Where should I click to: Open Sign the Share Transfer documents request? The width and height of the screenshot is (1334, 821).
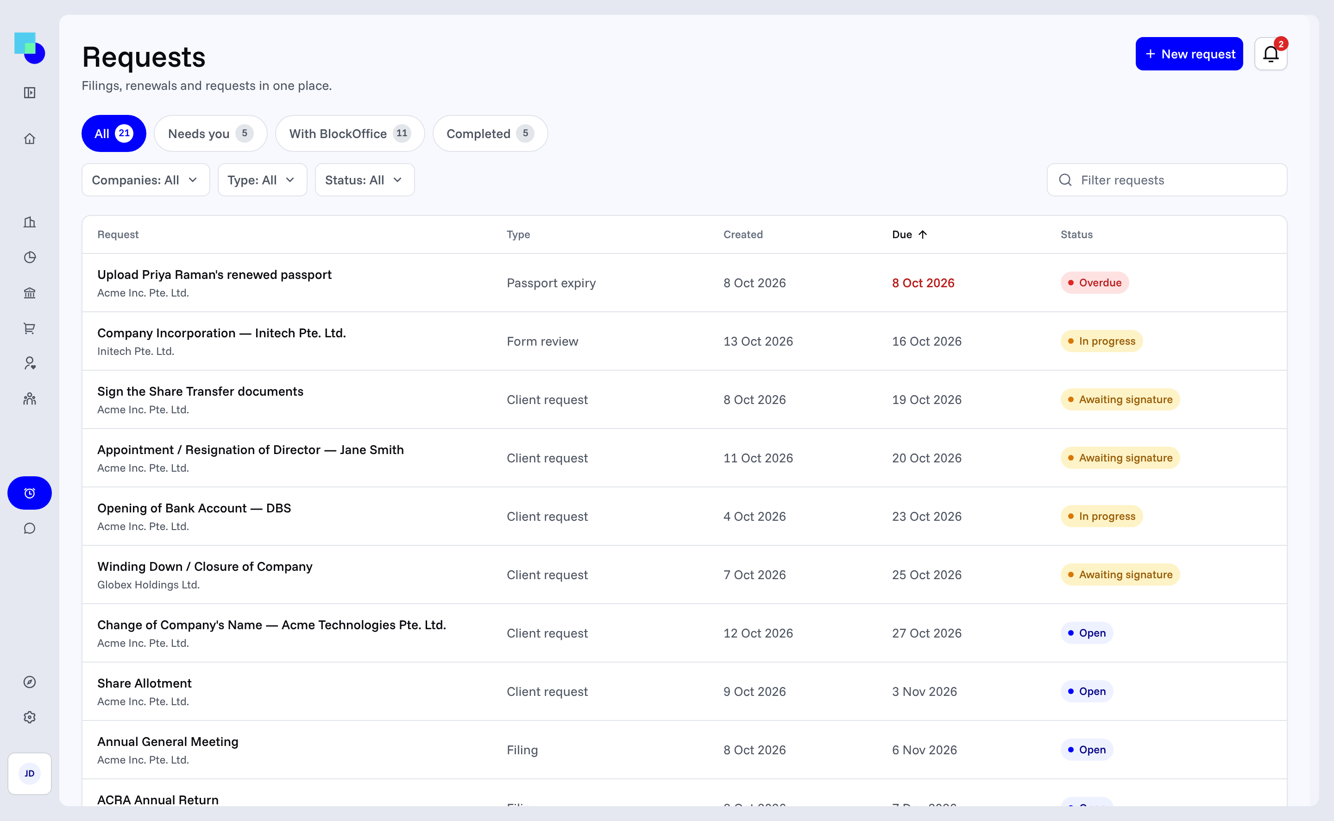pyautogui.click(x=684, y=400)
